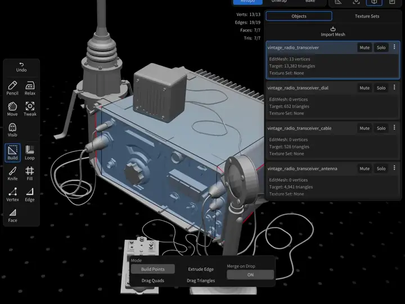This screenshot has height=304, width=405.
Task: Open the objects cube panel icon
Action: tap(374, 2)
